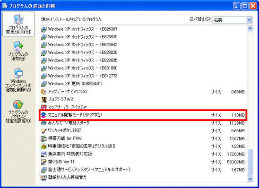Select the 携帯万能 for FMV name
The height and width of the screenshot is (188, 259).
click(65, 138)
